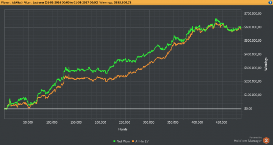The image size is (273, 145).
Task: Click the $700.000,00 axis label
Action: (x=253, y=14)
